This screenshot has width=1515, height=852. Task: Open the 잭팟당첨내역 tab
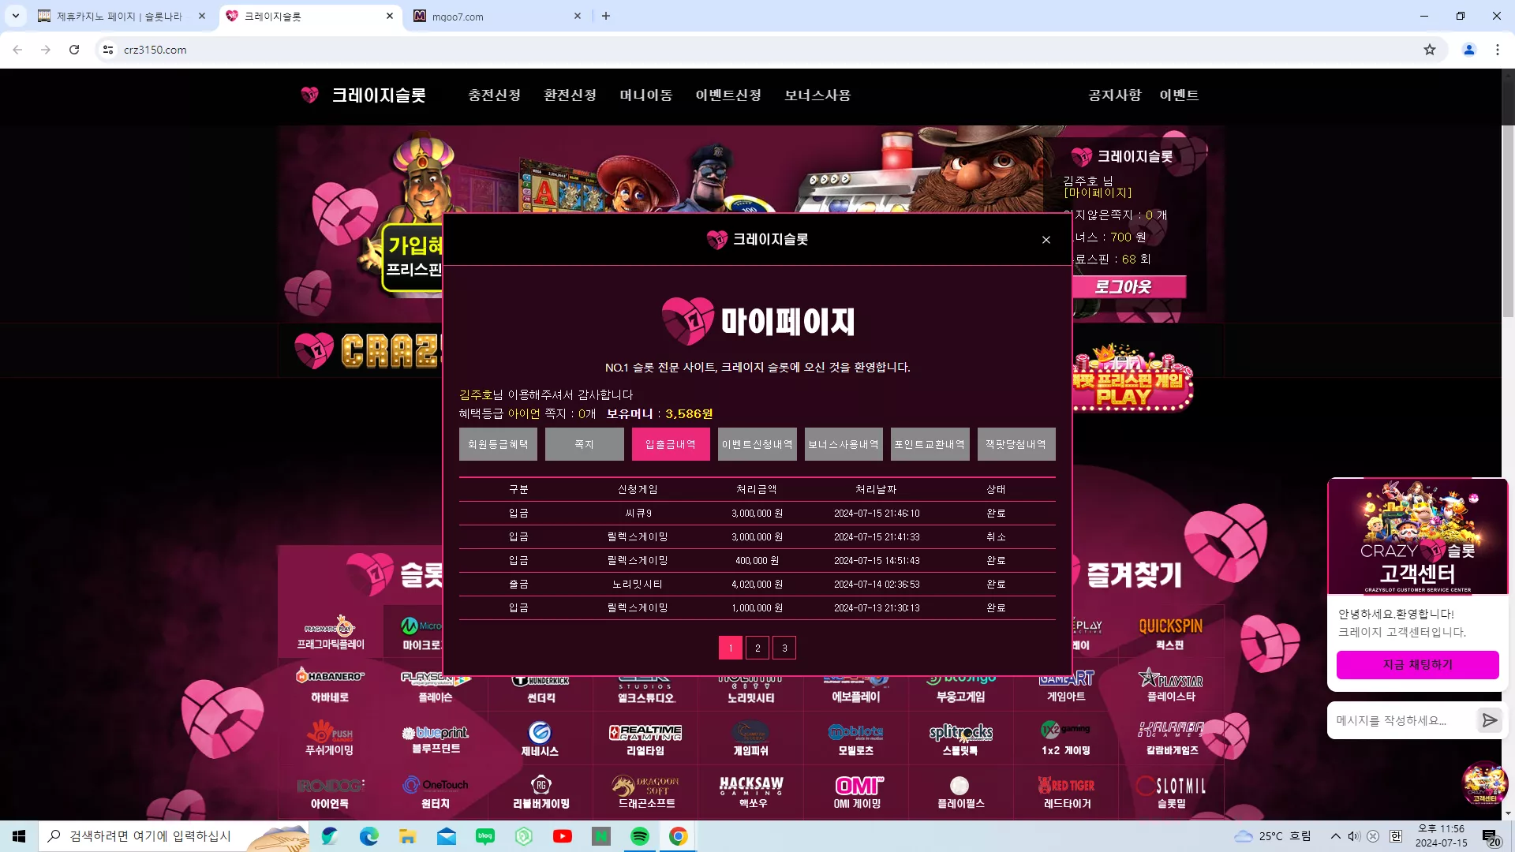(x=1016, y=444)
